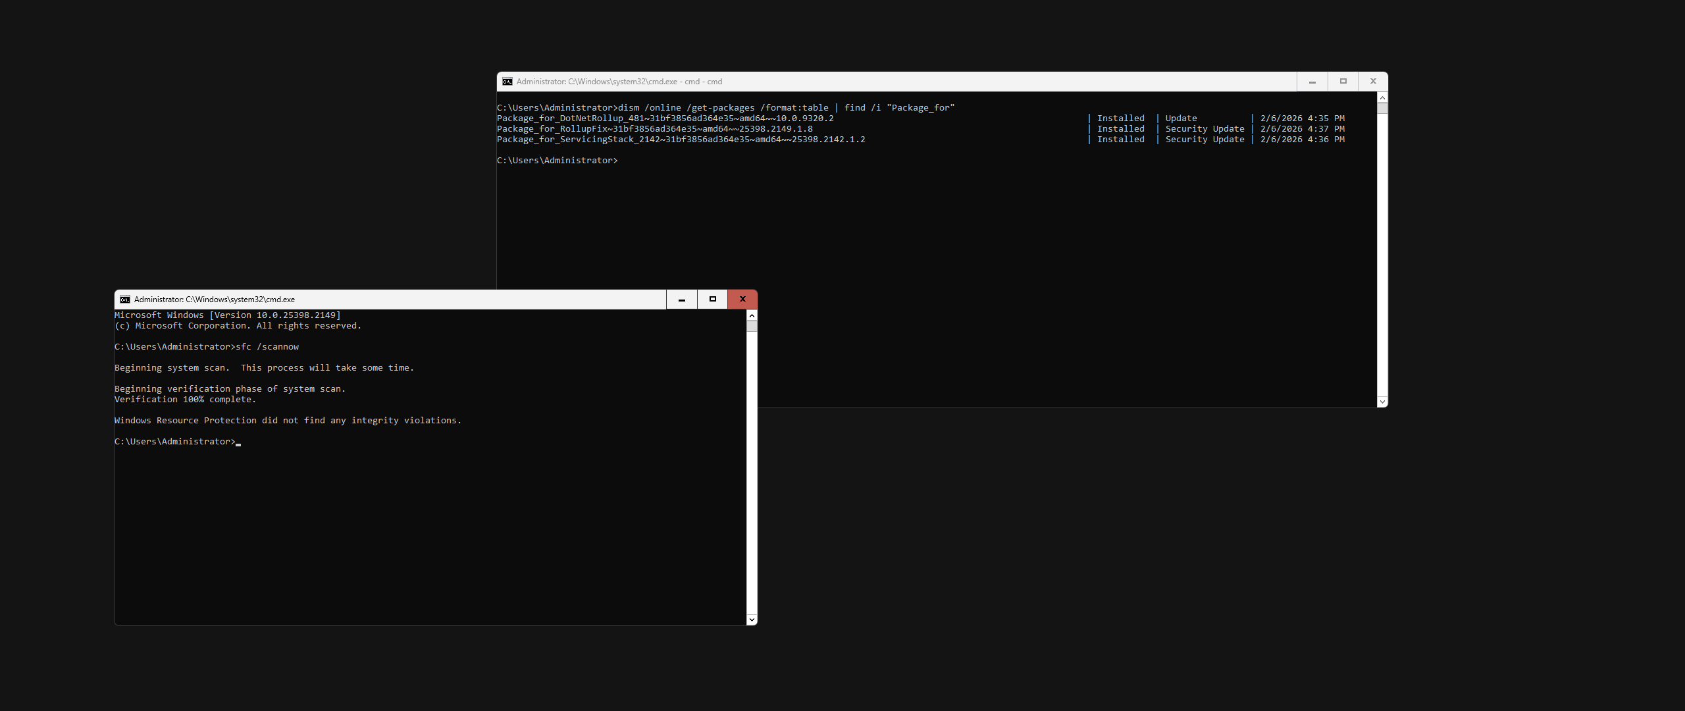Open system menu icon of dism window
This screenshot has height=711, width=1685.
tap(507, 82)
